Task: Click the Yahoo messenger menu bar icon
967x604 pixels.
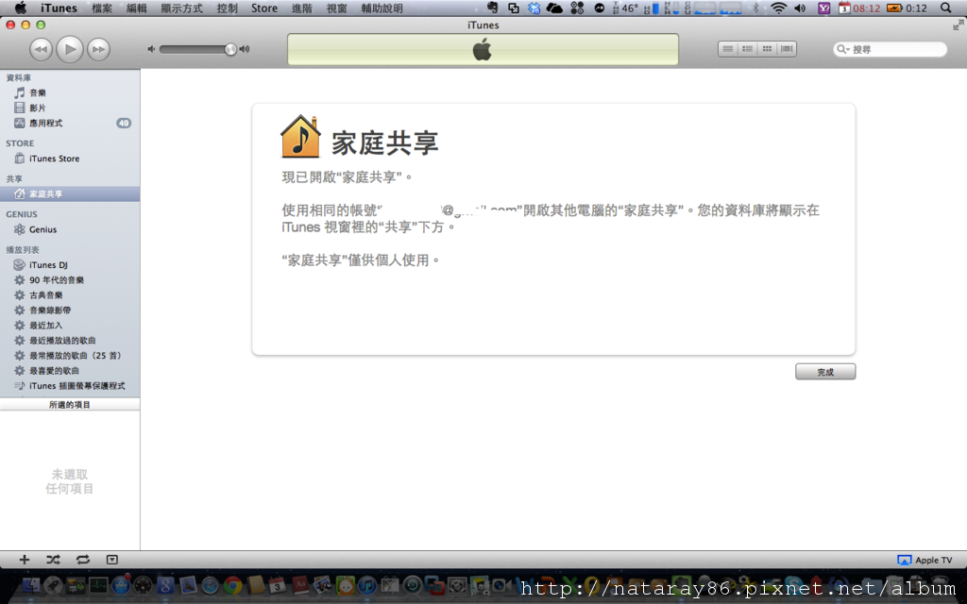Action: [823, 8]
